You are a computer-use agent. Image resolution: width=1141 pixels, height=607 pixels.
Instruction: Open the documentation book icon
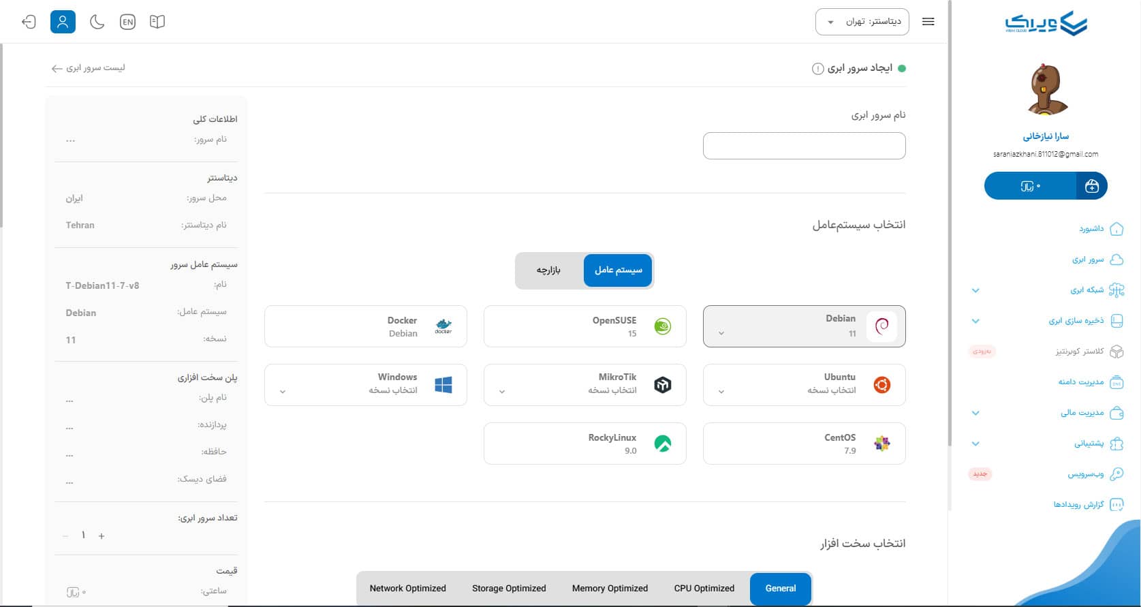(x=157, y=22)
